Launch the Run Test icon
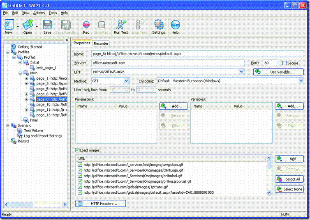The image size is (310, 220). 121,25
